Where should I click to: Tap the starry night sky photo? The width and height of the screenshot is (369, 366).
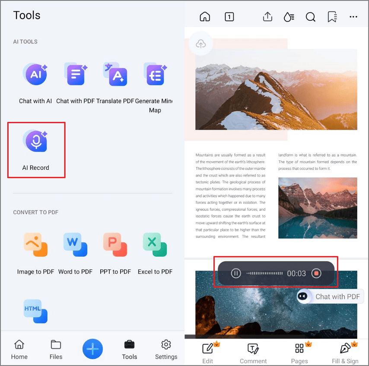coord(276,313)
